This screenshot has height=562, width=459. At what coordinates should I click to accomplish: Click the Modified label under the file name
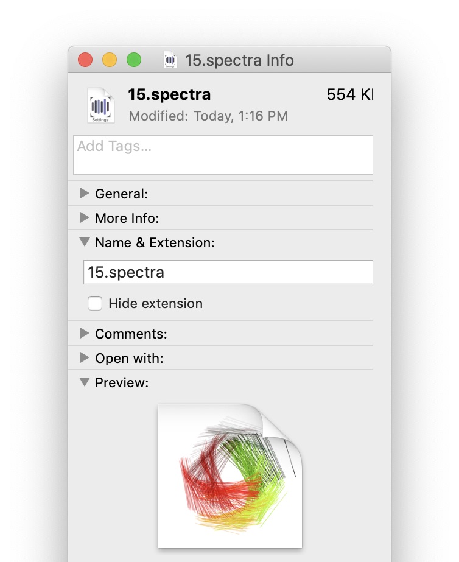158,116
